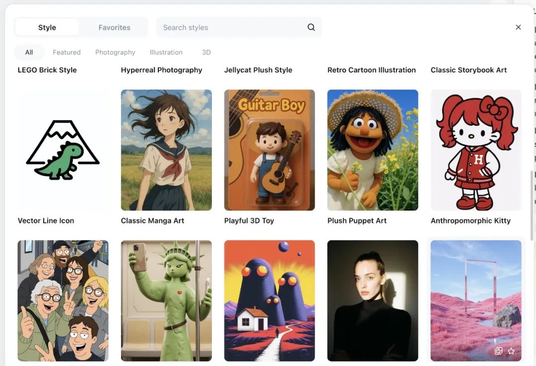Viewport: 536px width, 366px height.
Task: Select the cartoon group selfie thumbnail
Action: pyautogui.click(x=63, y=300)
